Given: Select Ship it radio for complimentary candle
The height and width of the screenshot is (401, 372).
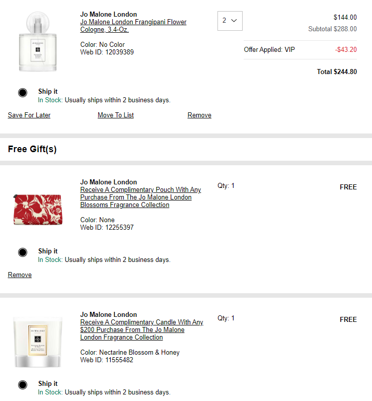Looking at the screenshot, I should (23, 385).
